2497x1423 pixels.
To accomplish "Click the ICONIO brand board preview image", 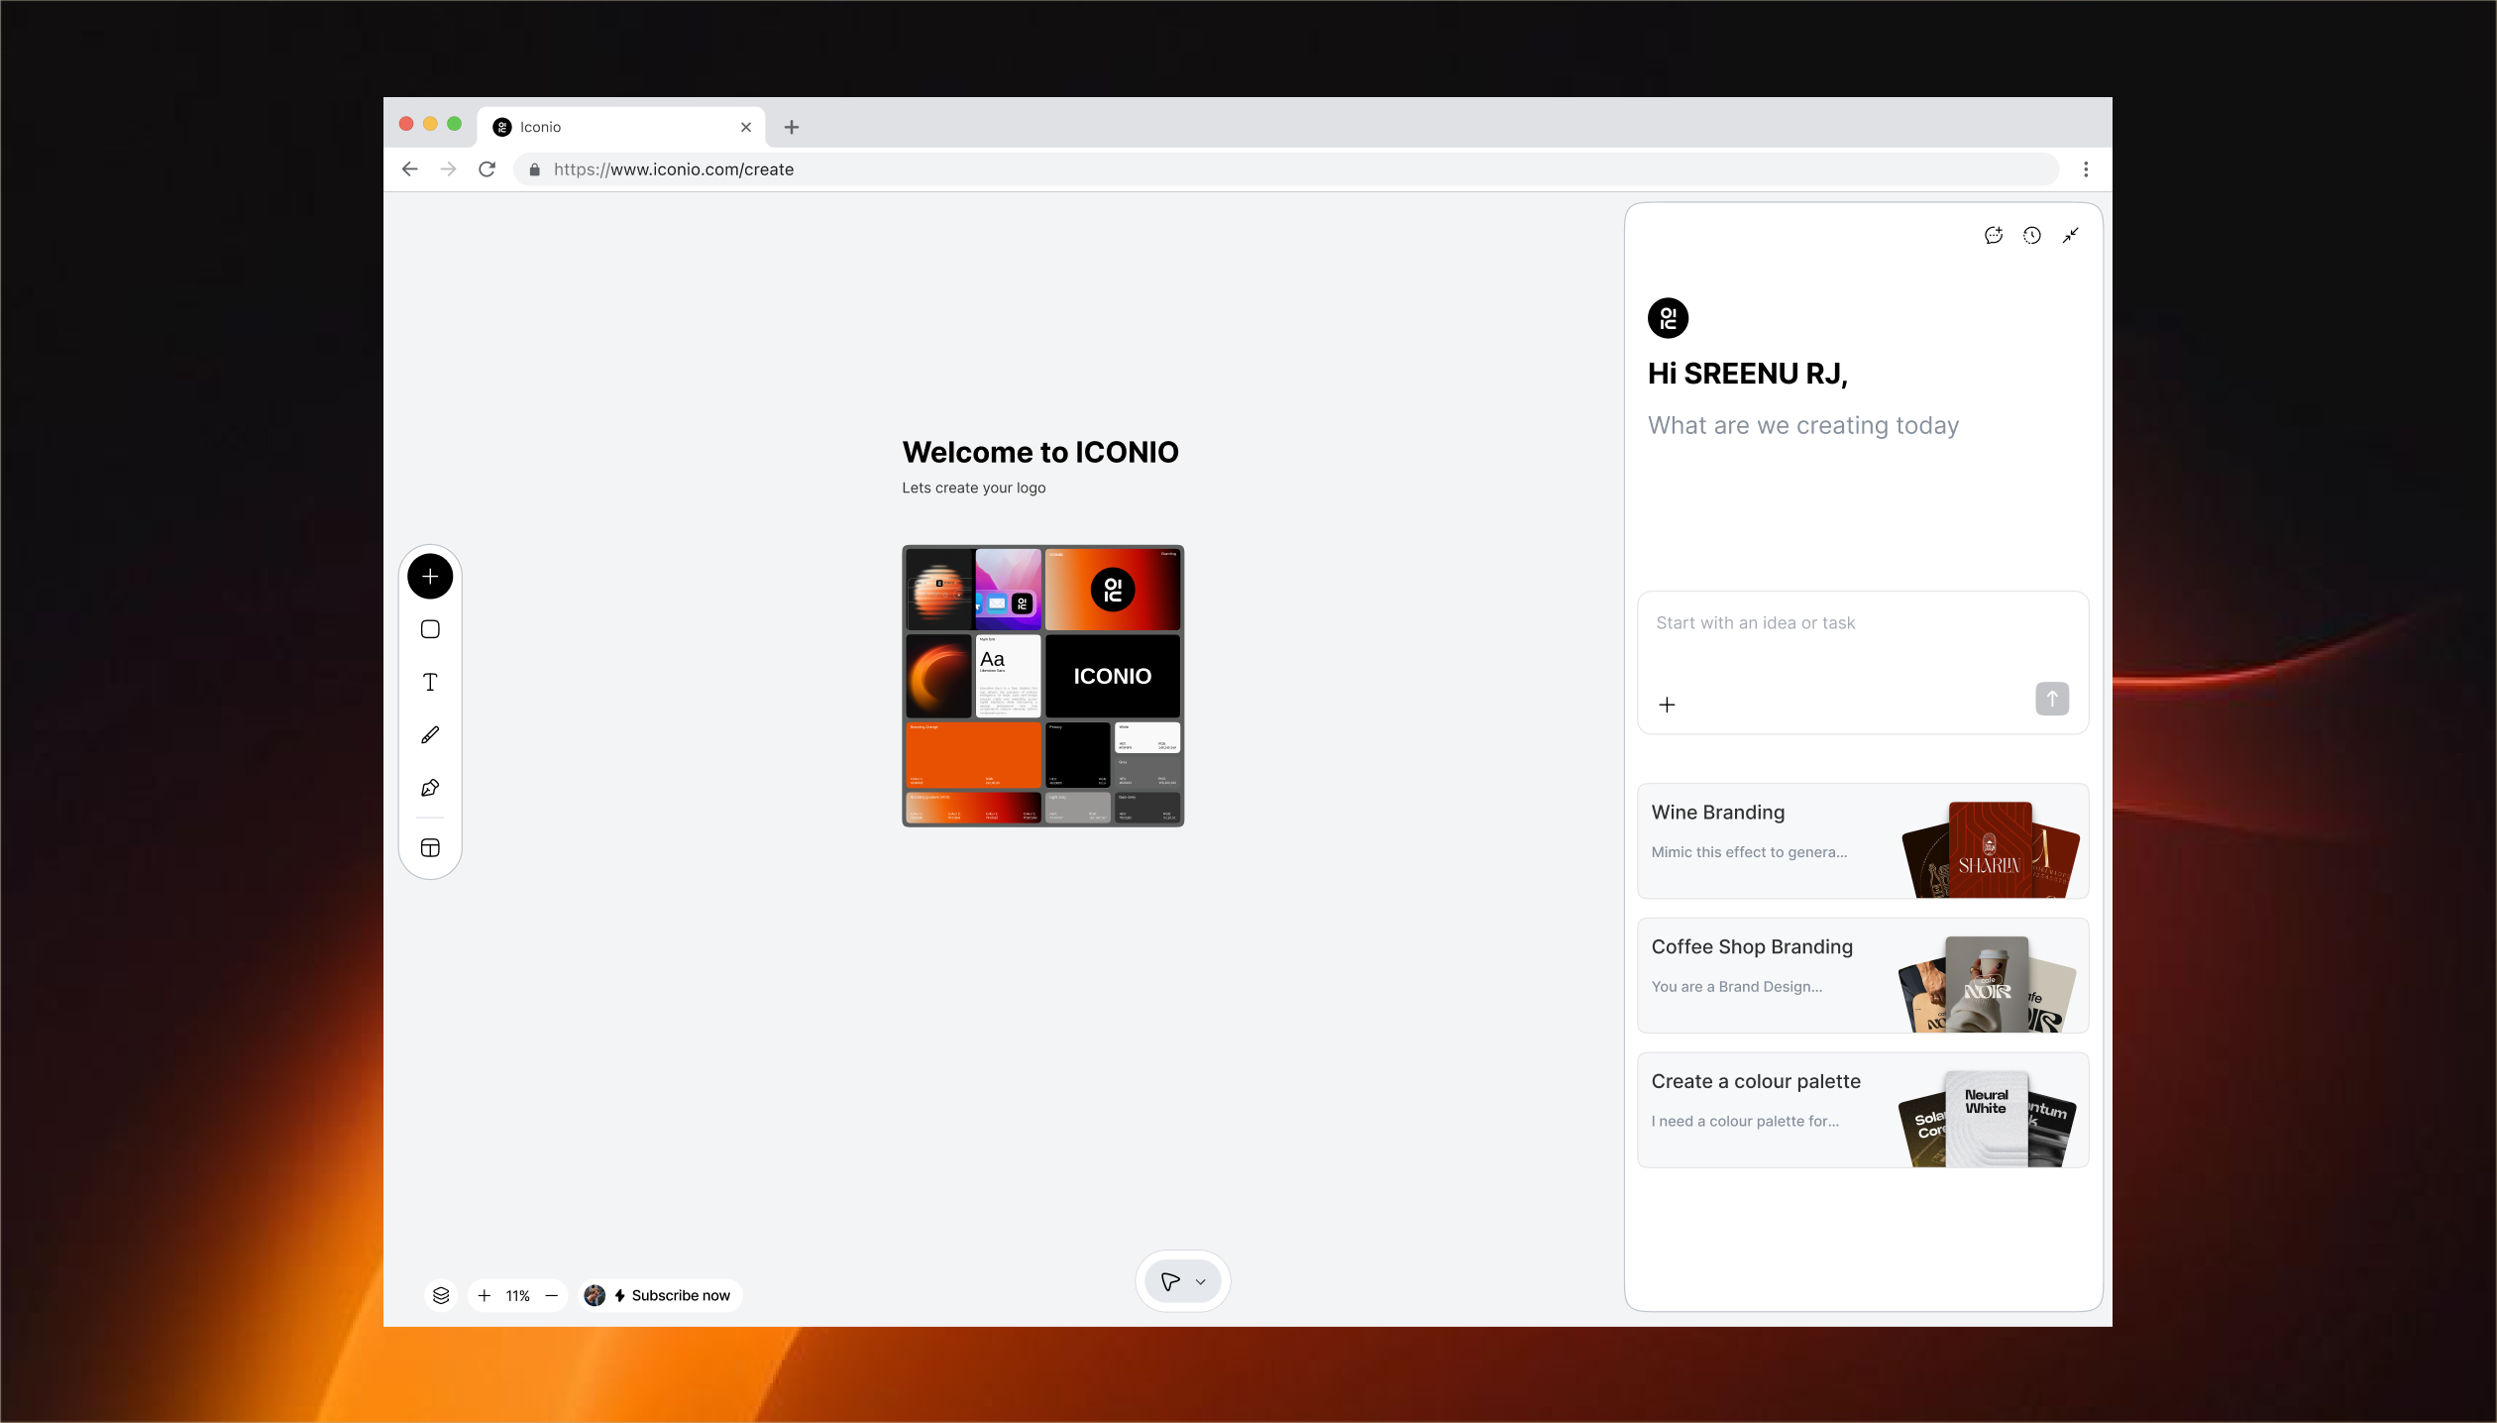I will 1043,686.
